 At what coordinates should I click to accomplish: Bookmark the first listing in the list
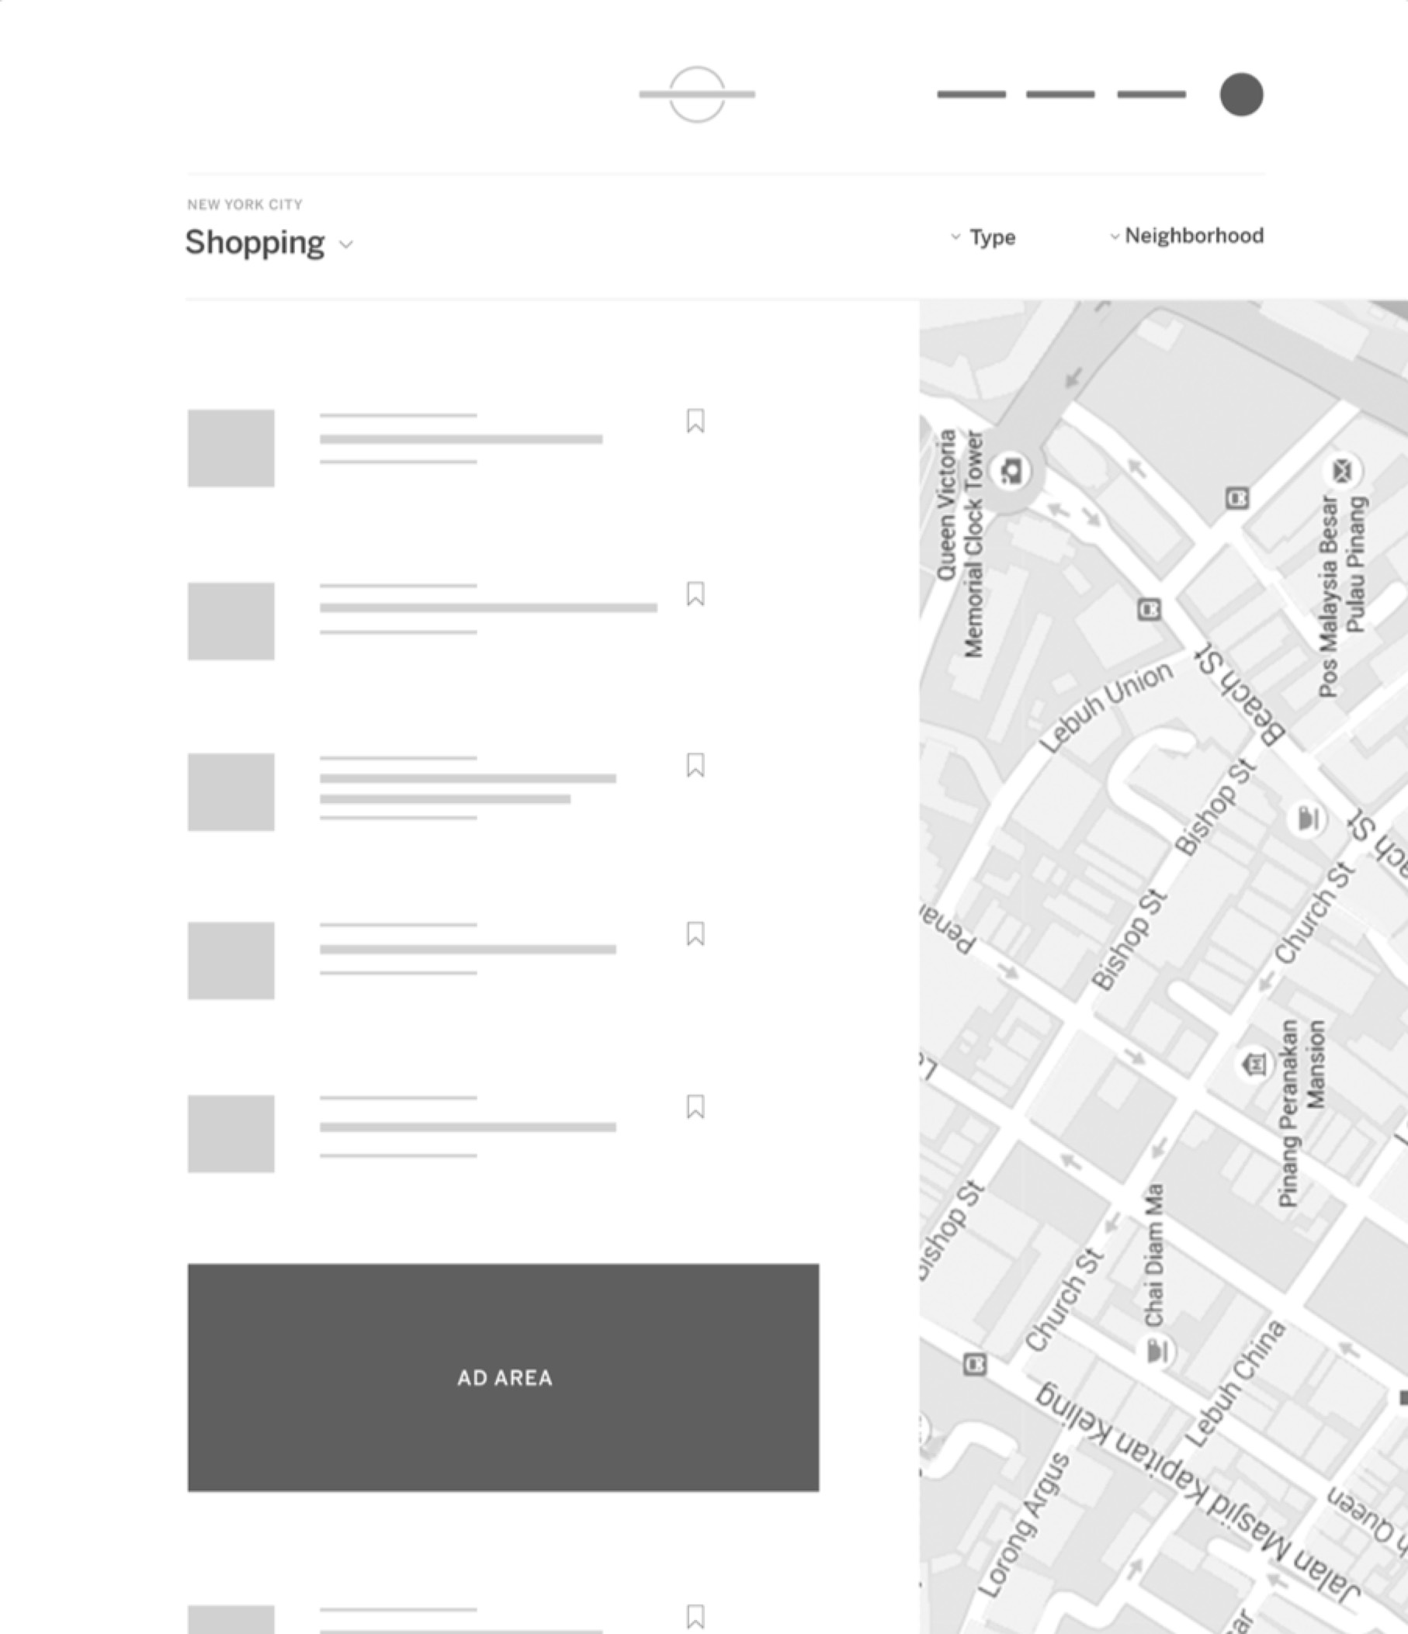pyautogui.click(x=695, y=421)
